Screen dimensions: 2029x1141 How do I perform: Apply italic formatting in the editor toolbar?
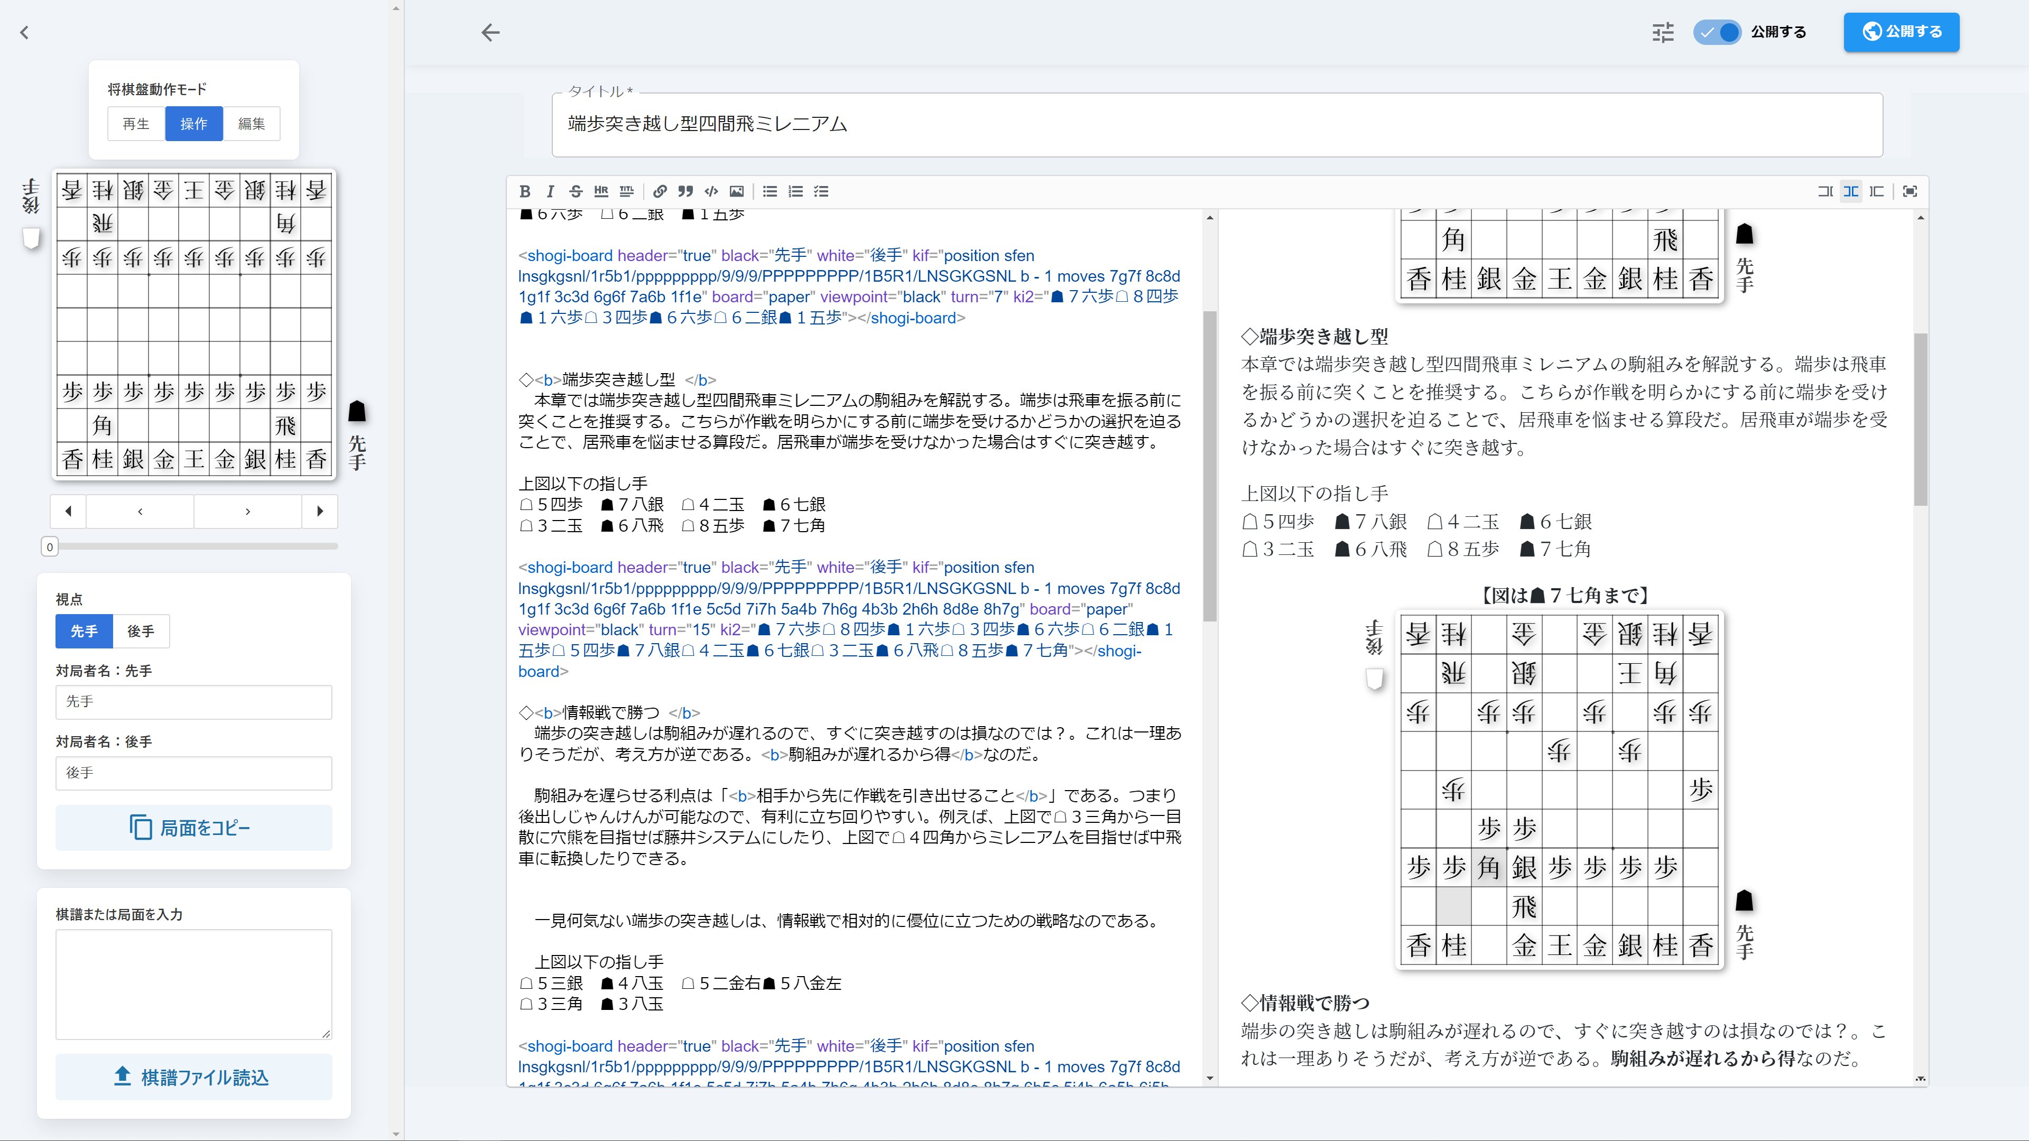pyautogui.click(x=550, y=191)
